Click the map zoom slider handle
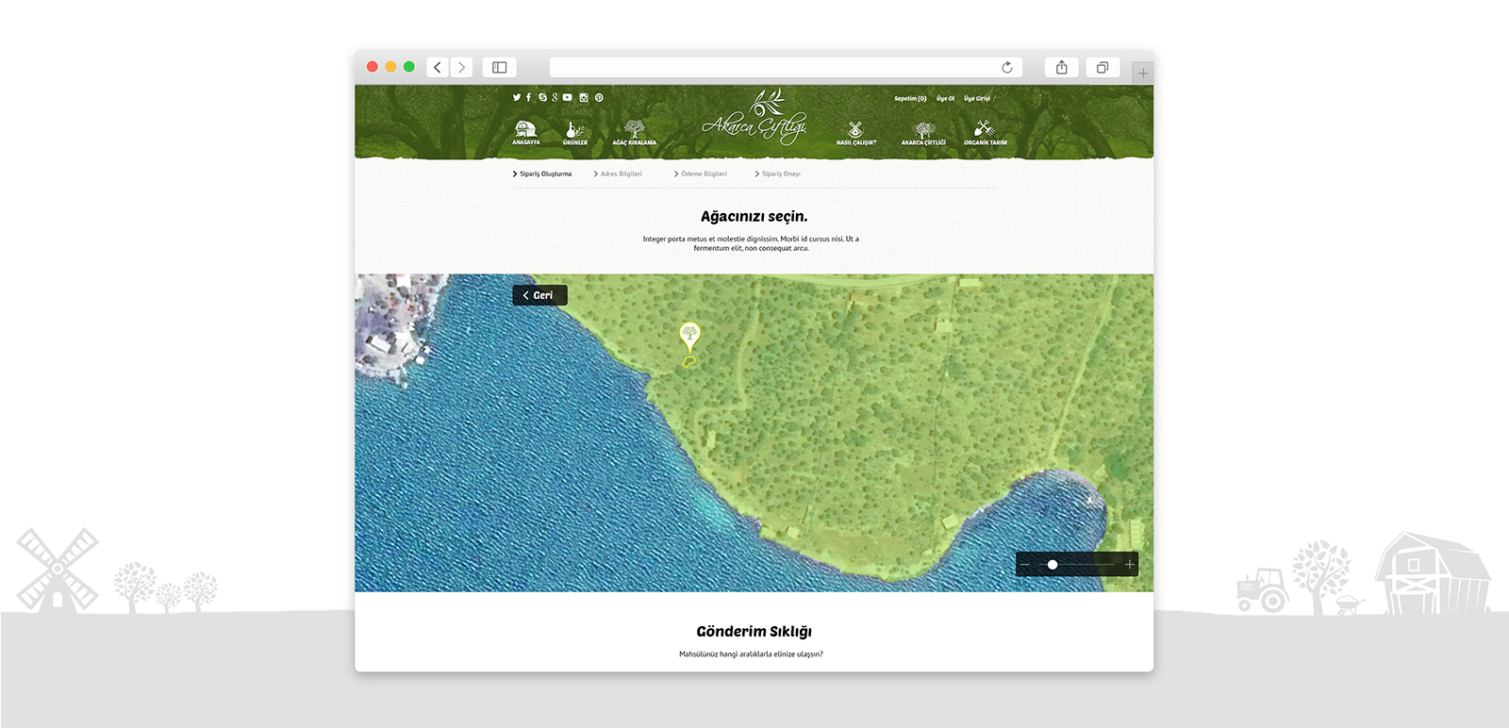The image size is (1509, 728). pos(1053,565)
